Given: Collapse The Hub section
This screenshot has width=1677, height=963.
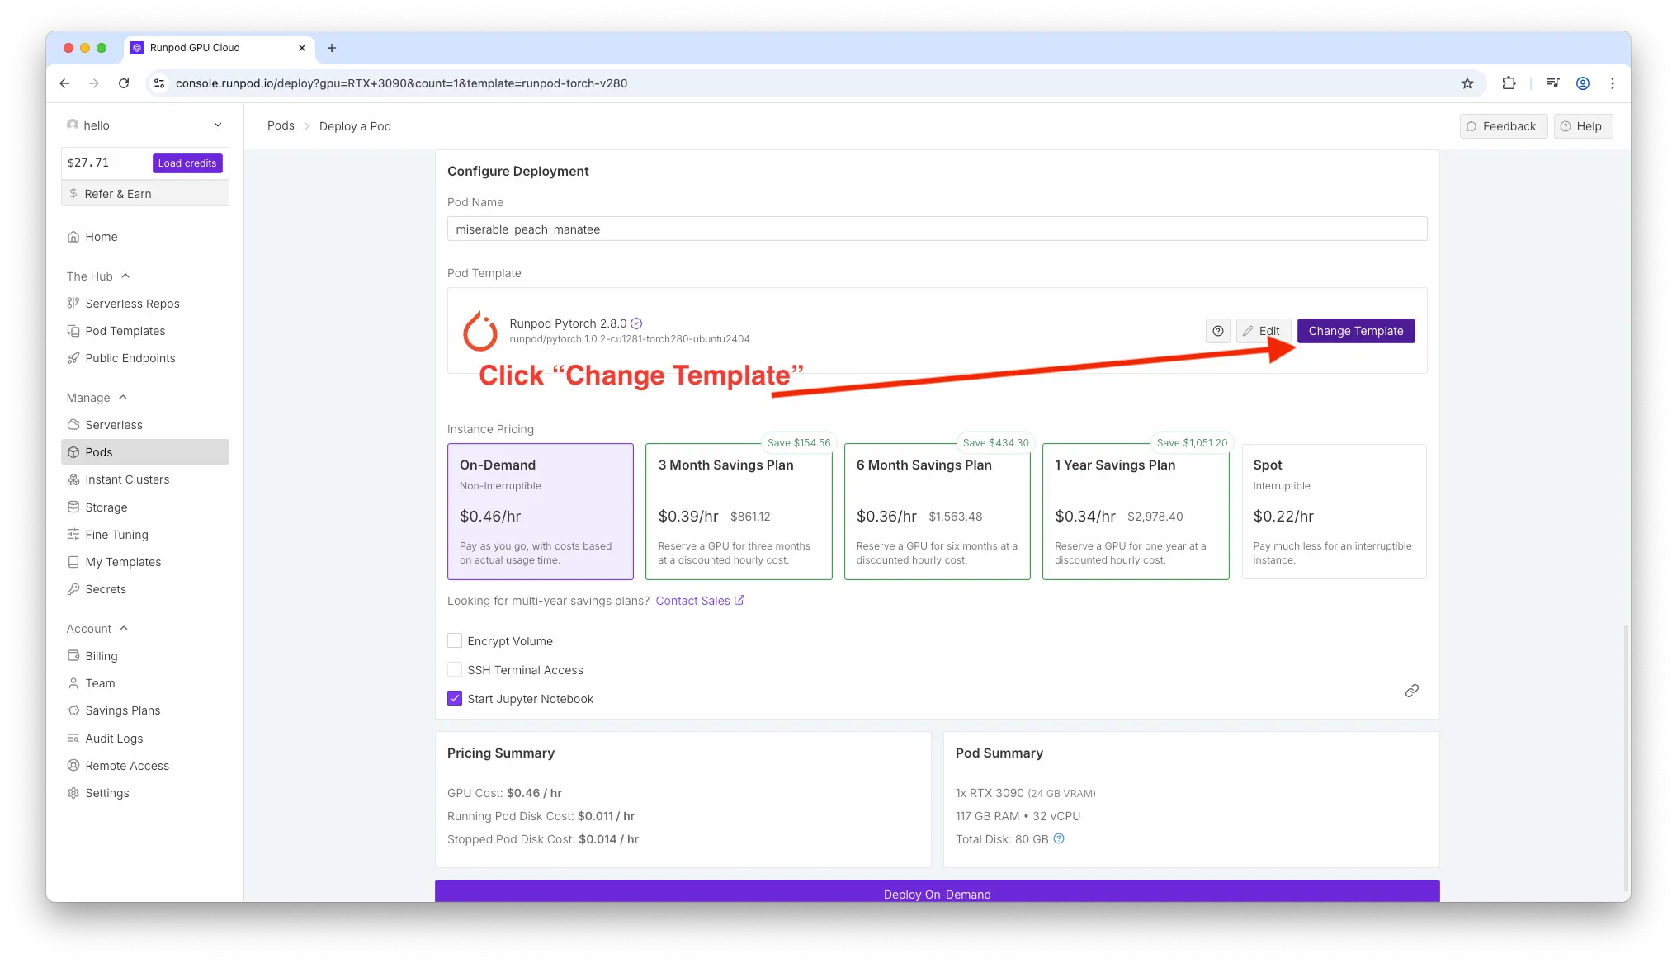Looking at the screenshot, I should click(x=98, y=276).
